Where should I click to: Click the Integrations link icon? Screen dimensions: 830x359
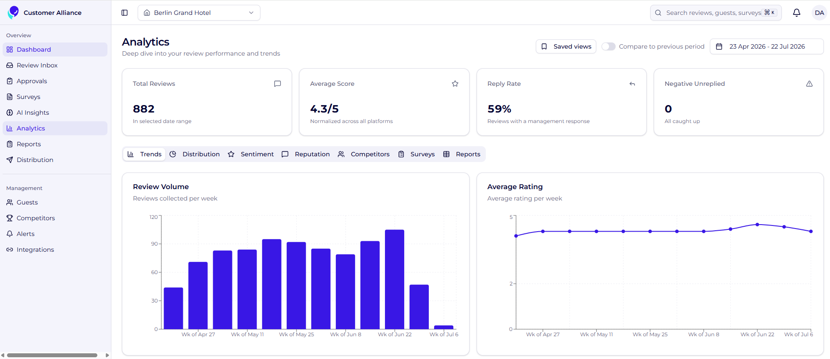coord(10,250)
